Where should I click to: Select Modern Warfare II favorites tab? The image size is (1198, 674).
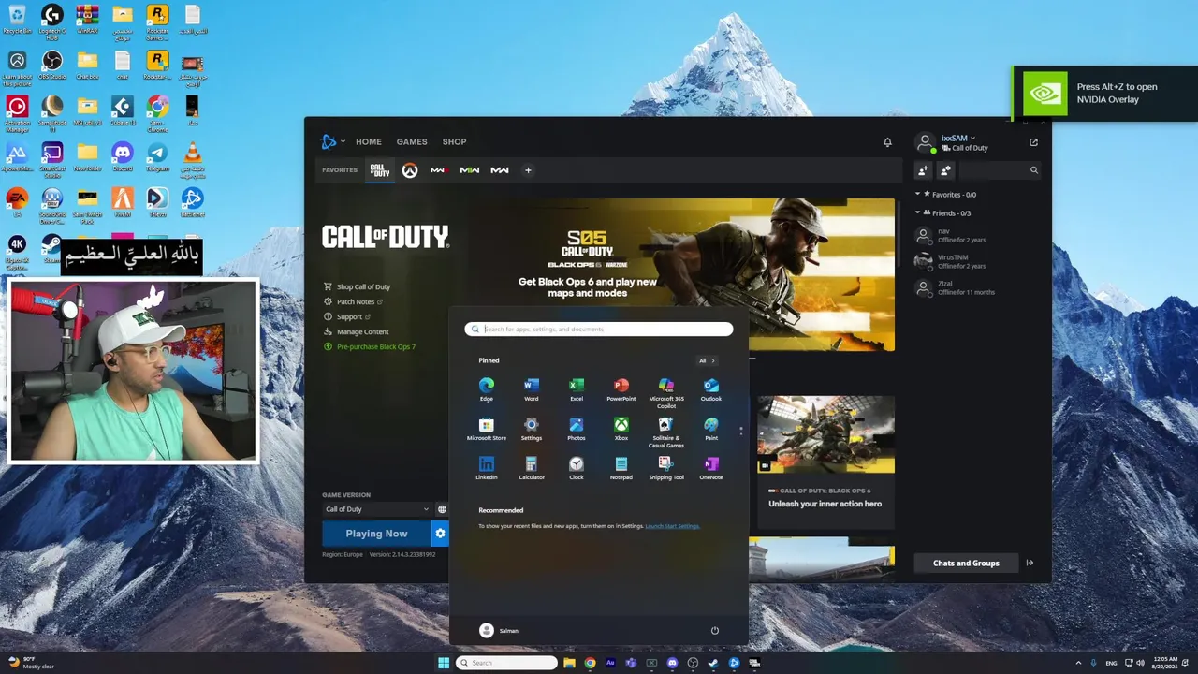tap(470, 170)
